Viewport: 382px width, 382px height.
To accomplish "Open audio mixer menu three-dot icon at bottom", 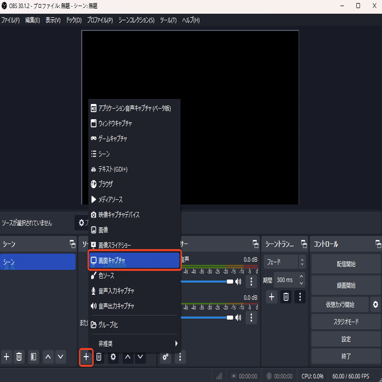I will (x=180, y=357).
